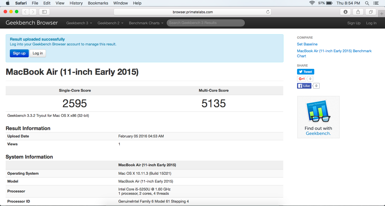Viewport: 385px width, 206px height.
Task: Click the Facebook like count box
Action: point(316,86)
